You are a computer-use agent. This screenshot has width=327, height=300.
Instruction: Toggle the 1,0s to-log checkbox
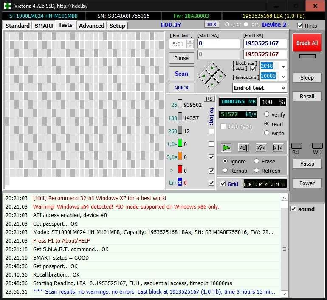click(x=211, y=144)
